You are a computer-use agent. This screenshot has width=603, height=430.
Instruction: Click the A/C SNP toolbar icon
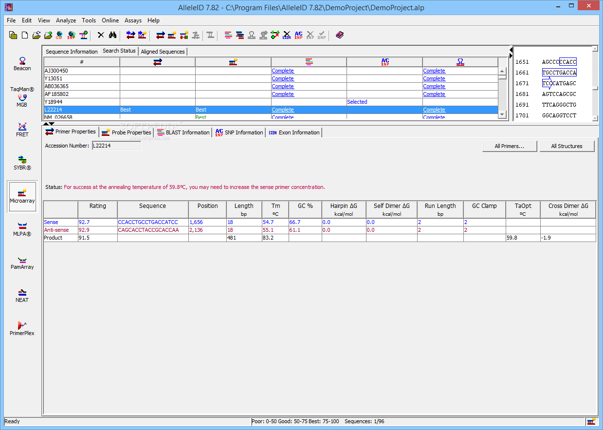pos(298,35)
